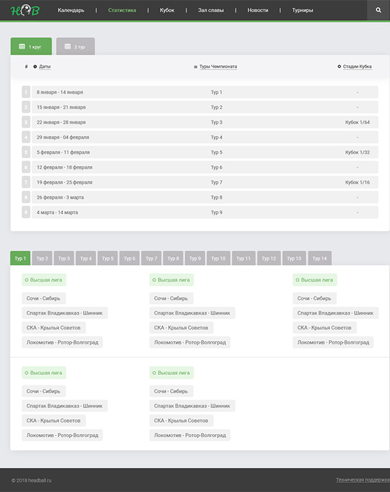Click Тур 5 cell in schedule table
The width and height of the screenshot is (390, 492).
point(216,152)
